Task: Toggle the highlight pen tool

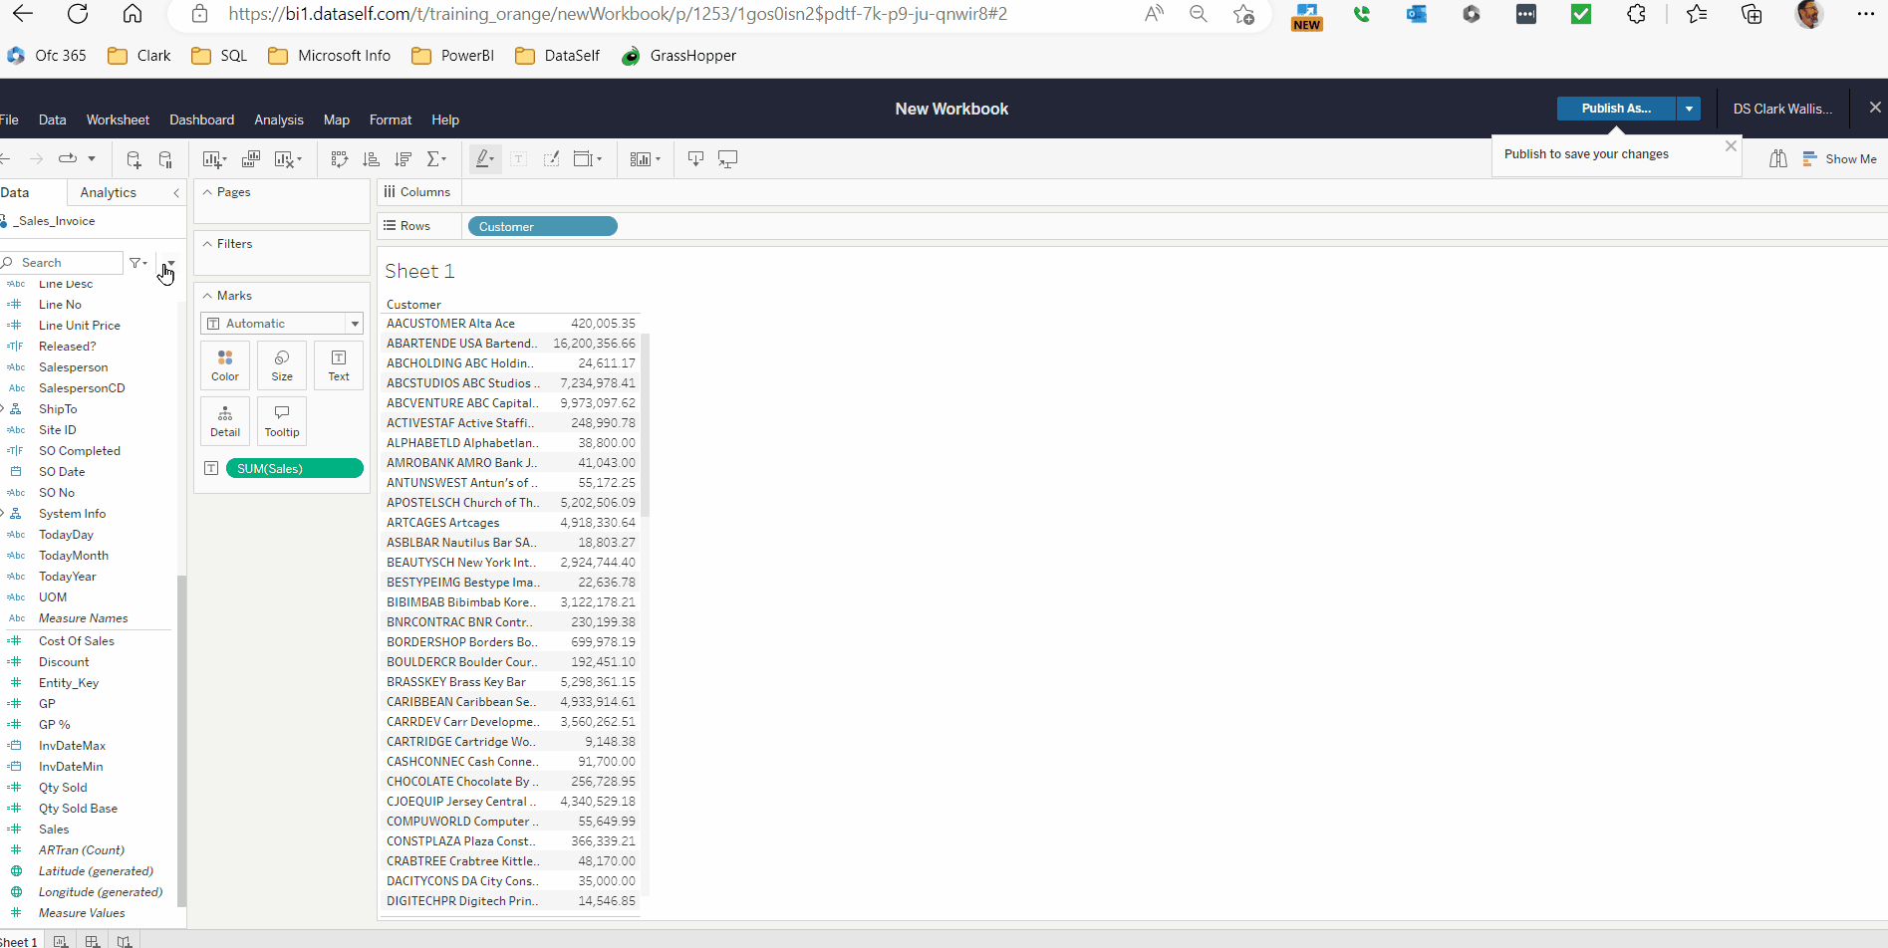Action: point(483,159)
